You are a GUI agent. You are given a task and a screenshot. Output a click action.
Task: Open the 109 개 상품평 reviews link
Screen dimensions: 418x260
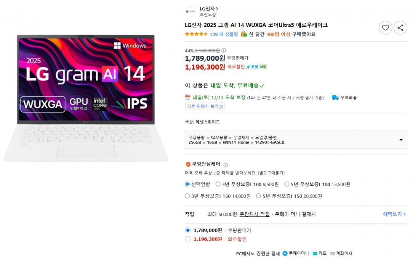(224, 34)
